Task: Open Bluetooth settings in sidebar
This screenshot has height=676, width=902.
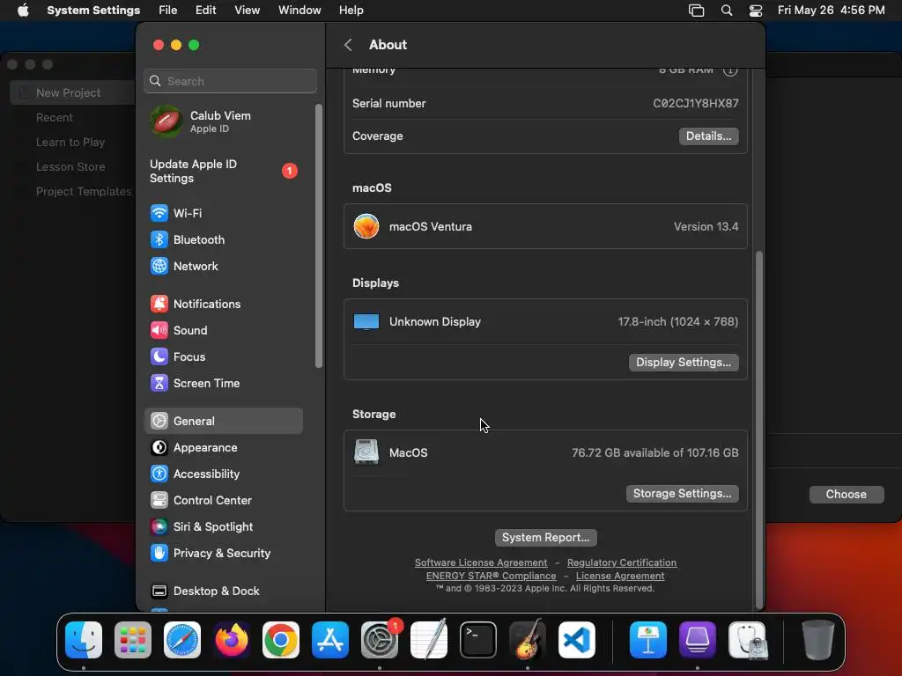Action: pos(223,239)
